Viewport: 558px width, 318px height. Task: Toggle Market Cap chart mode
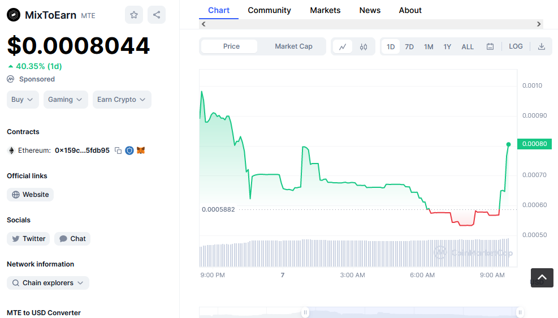click(x=293, y=46)
